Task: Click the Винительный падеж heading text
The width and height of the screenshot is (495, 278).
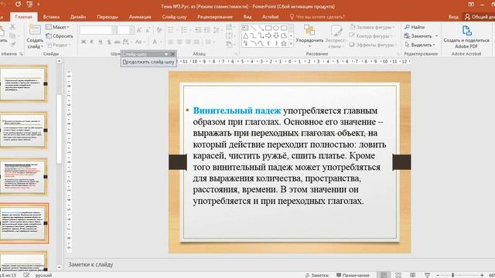Action: 237,110
